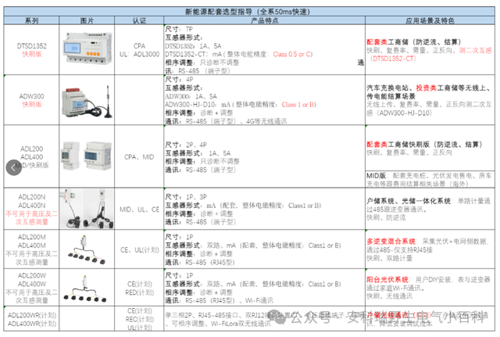Screen dimensions: 500x337
Task: Click the text 尺寸: 7P
Action: [179, 29]
